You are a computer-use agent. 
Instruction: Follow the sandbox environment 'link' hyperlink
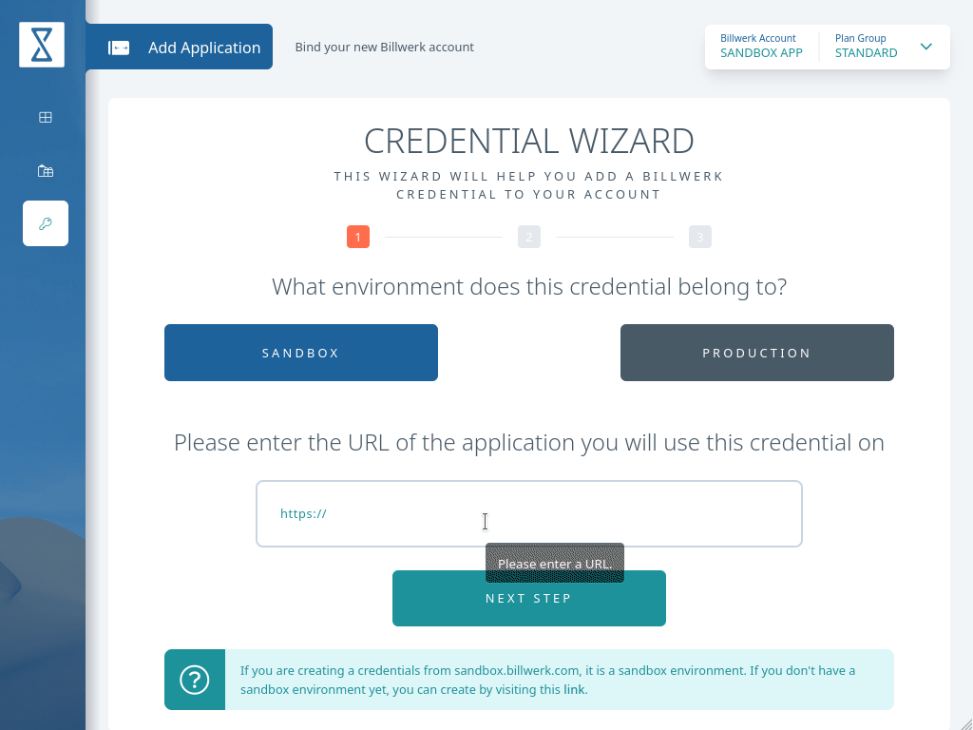[574, 690]
